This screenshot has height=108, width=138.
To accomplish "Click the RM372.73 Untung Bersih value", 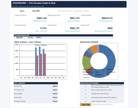I will tap(107, 18).
